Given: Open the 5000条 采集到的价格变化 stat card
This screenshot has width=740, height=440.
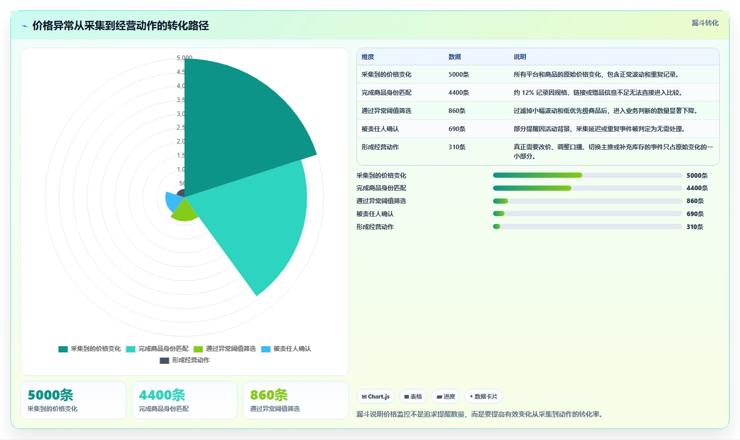Looking at the screenshot, I should [x=73, y=400].
